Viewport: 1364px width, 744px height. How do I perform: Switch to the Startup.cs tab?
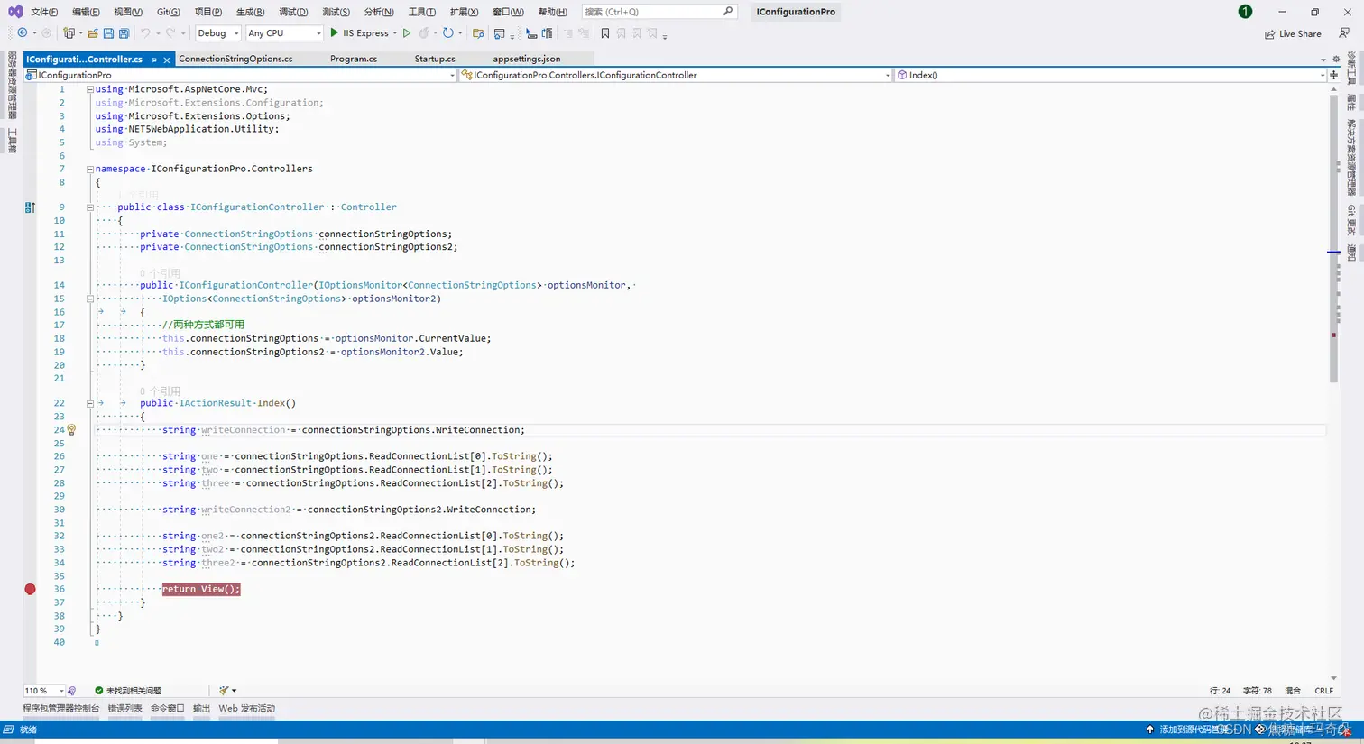(435, 59)
